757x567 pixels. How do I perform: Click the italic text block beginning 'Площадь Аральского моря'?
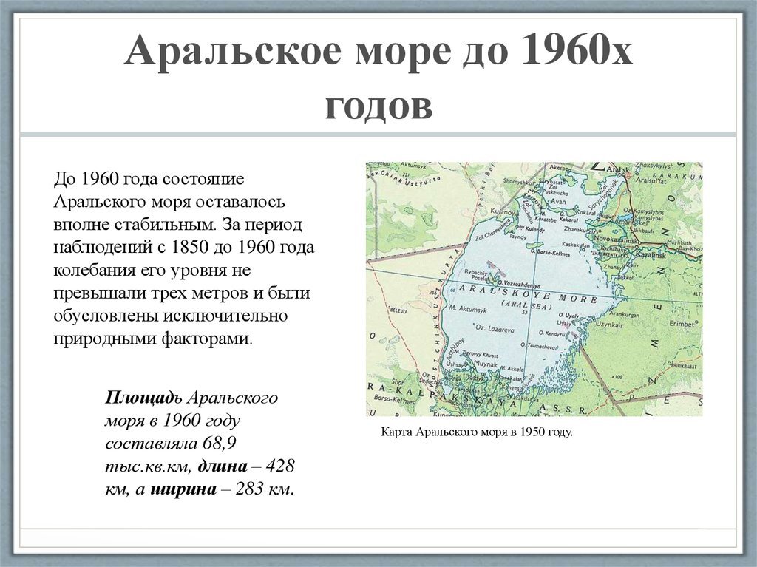200,443
